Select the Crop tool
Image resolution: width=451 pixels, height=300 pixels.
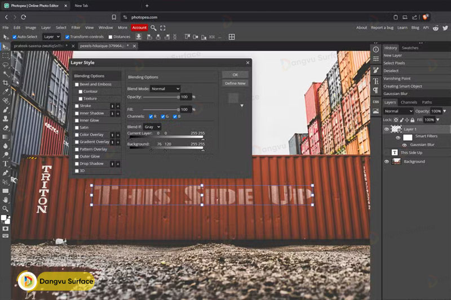[6, 83]
